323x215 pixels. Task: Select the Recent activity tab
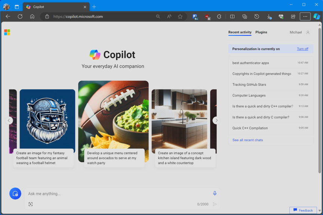[240, 32]
